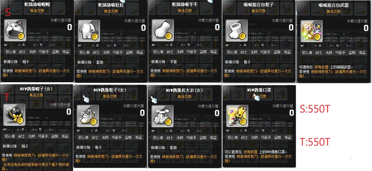Click the NEW偶像長大衣(女) item title
Screen dimensions: 372x171
point(184,90)
